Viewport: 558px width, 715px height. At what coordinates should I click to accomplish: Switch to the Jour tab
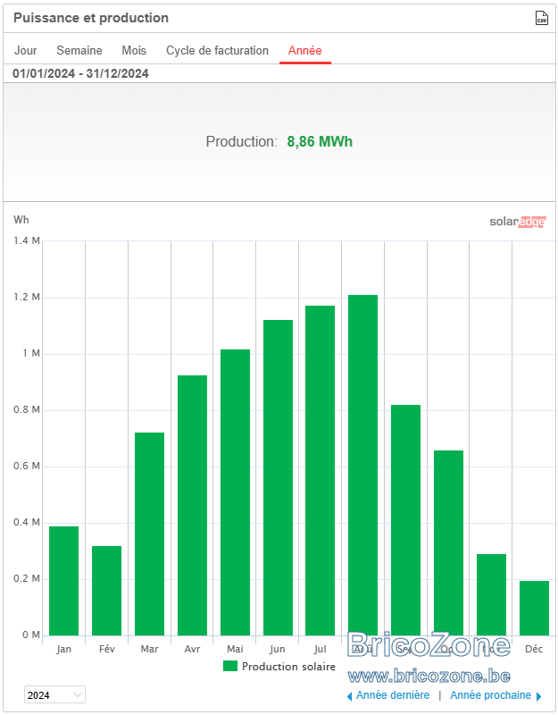point(26,50)
